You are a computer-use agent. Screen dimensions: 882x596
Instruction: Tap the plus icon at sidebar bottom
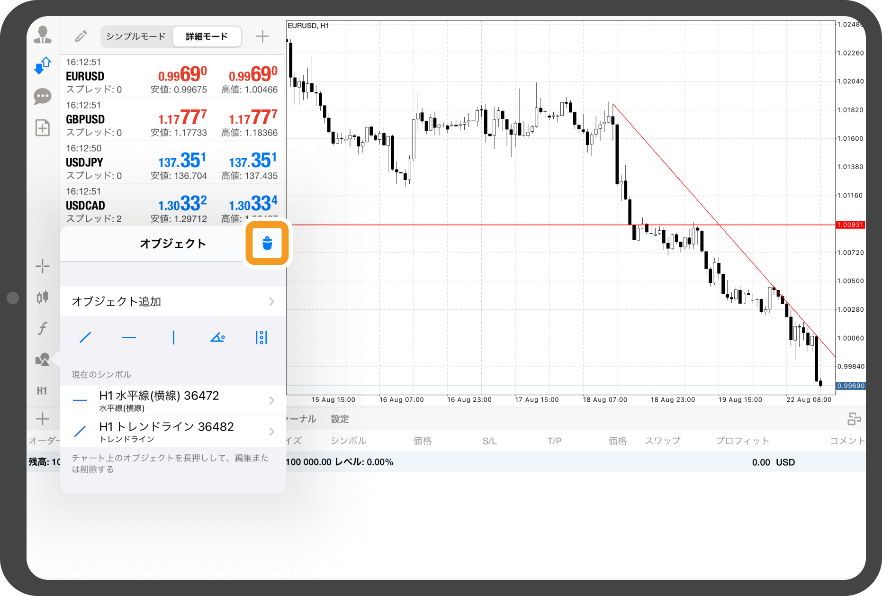point(43,419)
